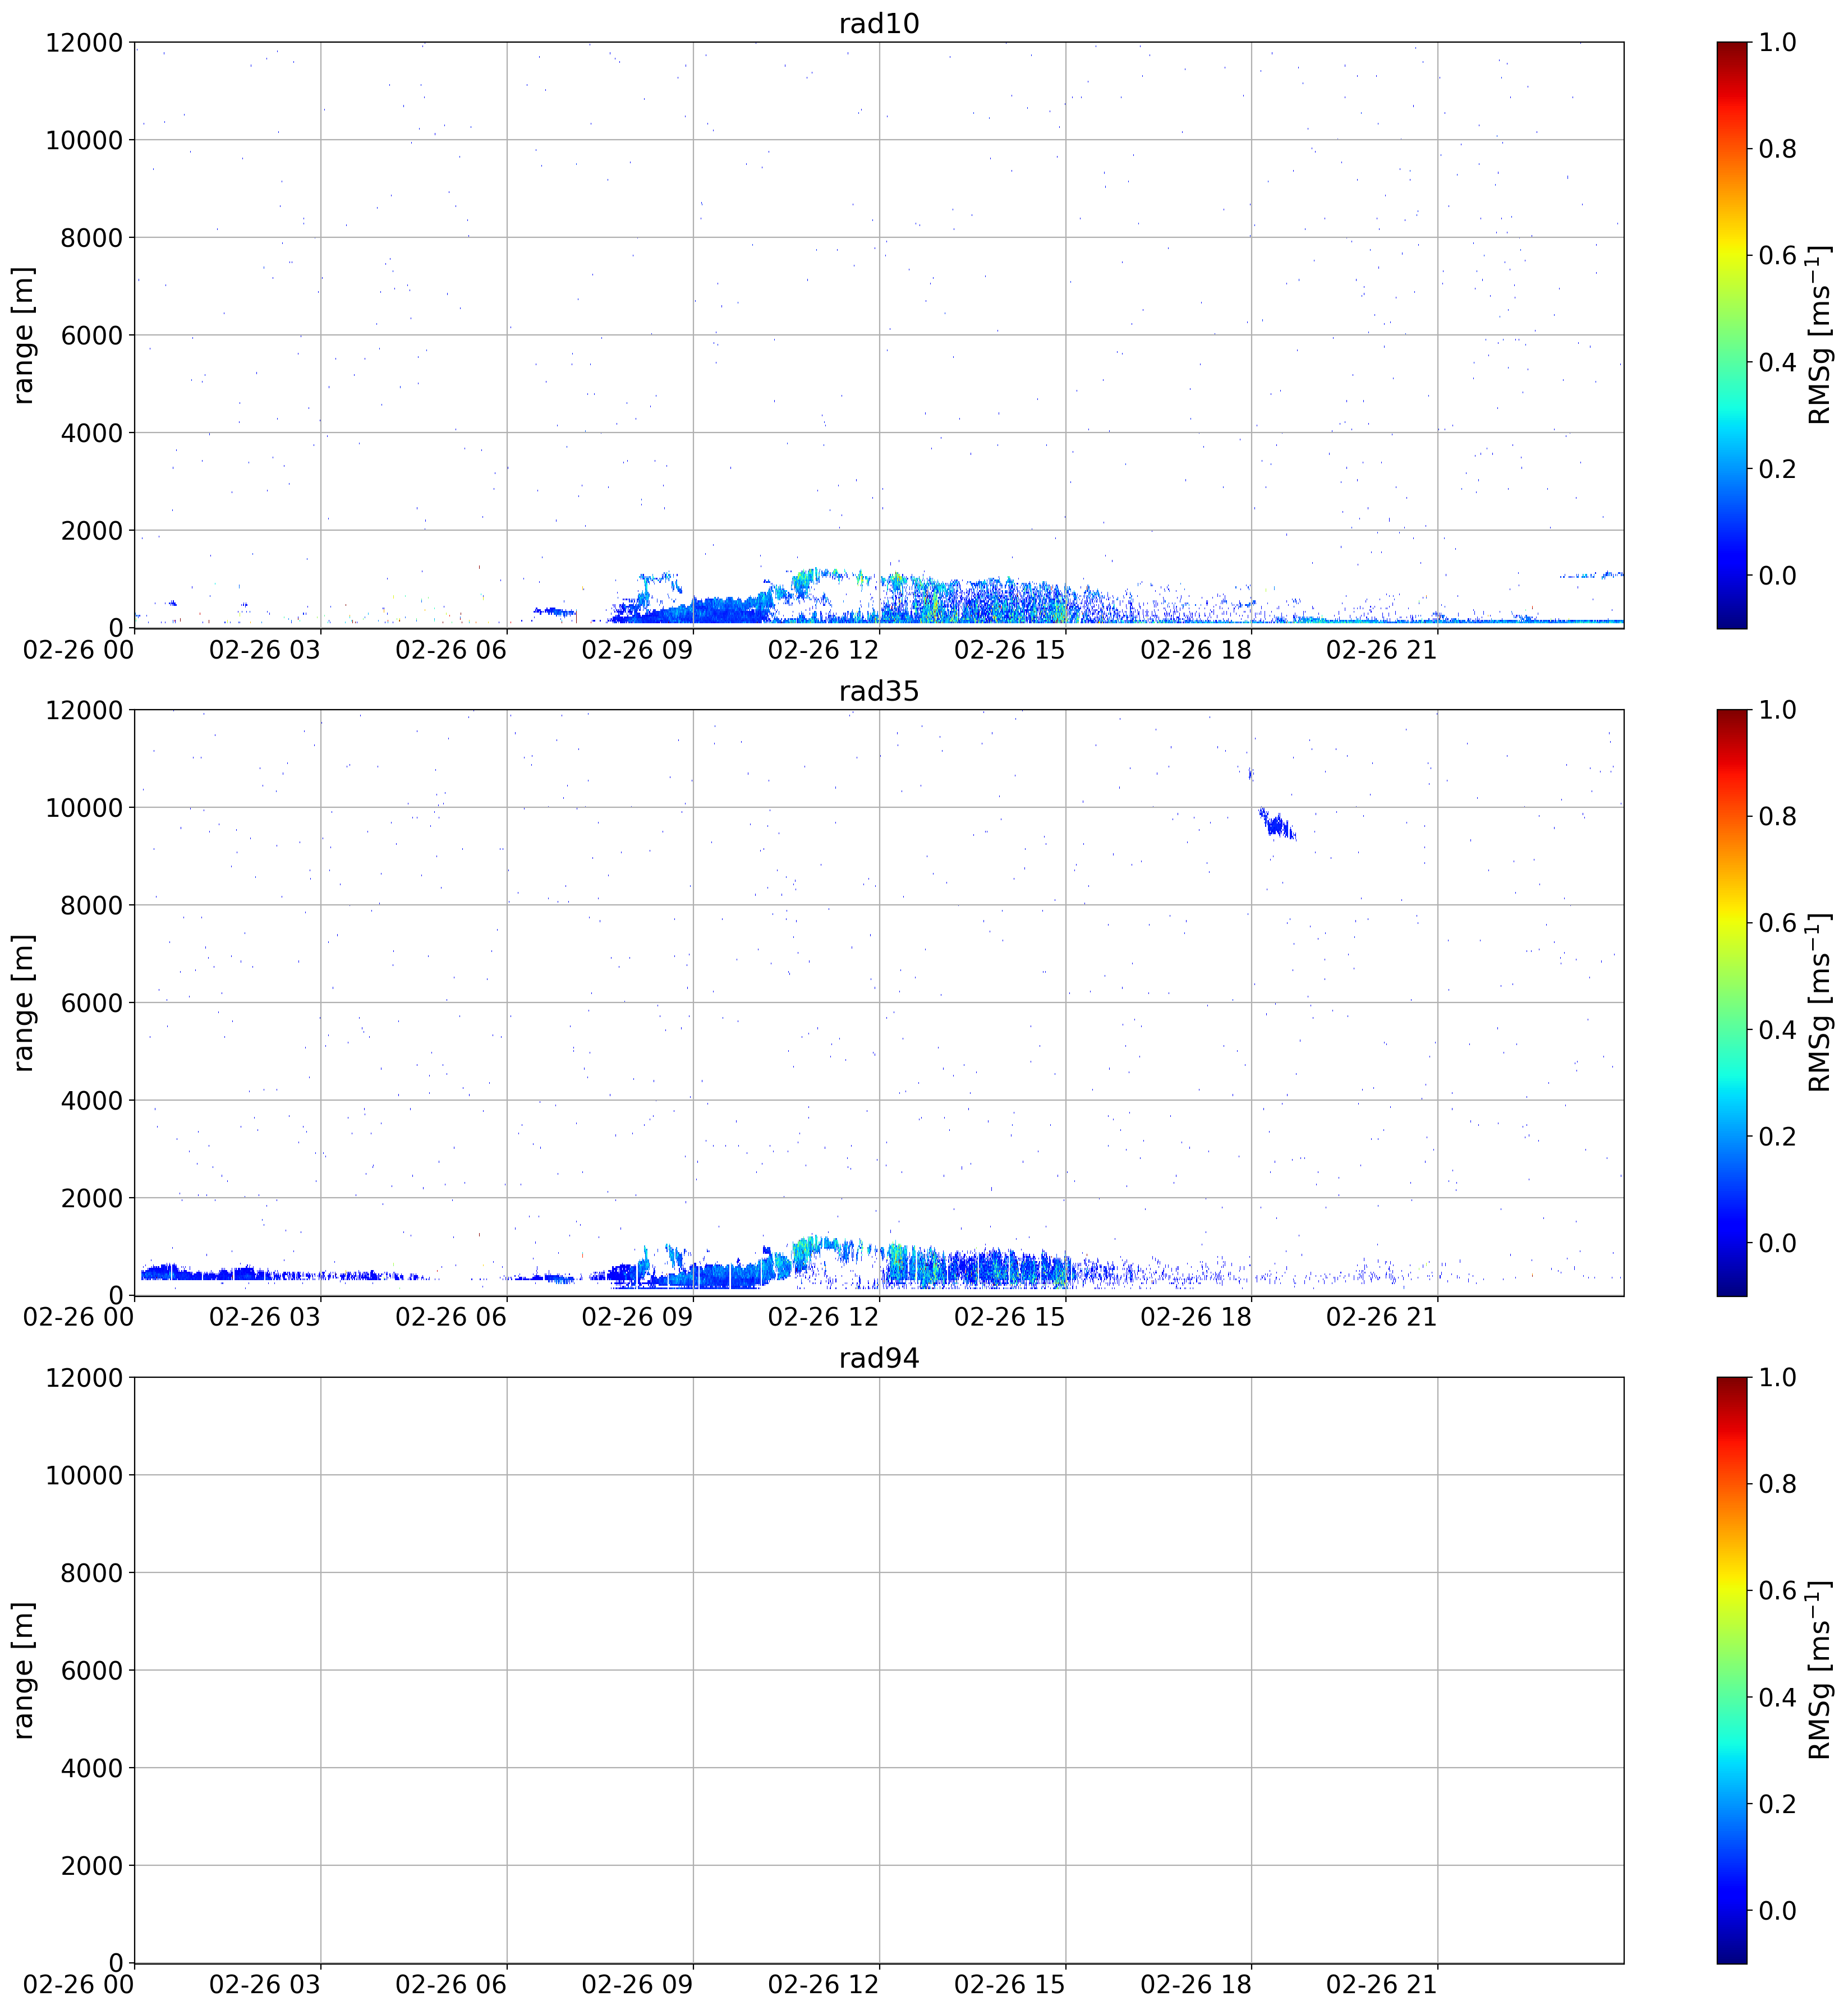Click the 02-26 12 x-tick under rad94
Image resolution: width=1848 pixels, height=2010 pixels.
(x=823, y=1985)
